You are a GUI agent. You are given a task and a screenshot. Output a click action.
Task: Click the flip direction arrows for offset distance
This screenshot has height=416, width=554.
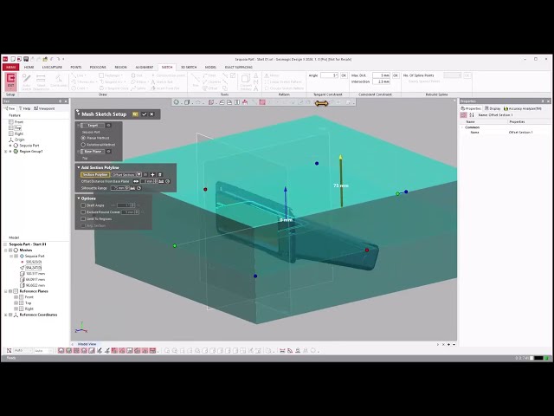pyautogui.click(x=136, y=181)
